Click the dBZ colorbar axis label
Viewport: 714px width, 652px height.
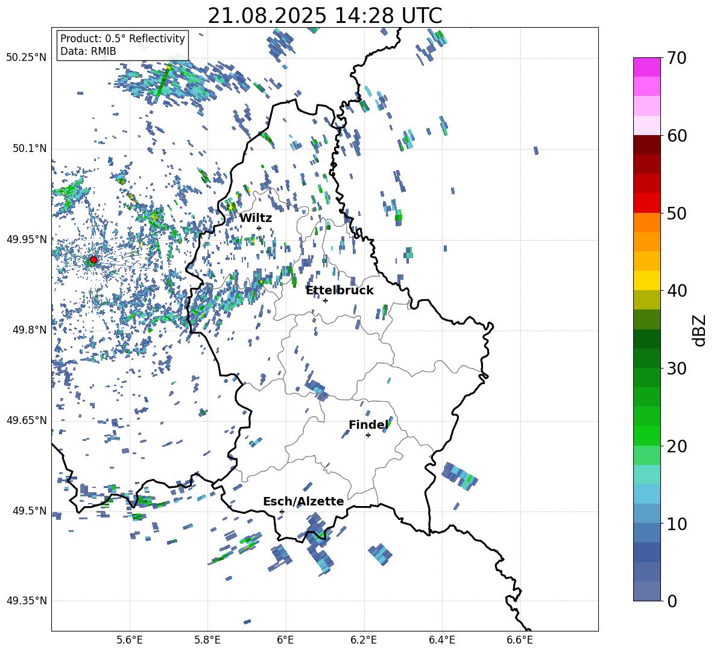click(x=700, y=330)
